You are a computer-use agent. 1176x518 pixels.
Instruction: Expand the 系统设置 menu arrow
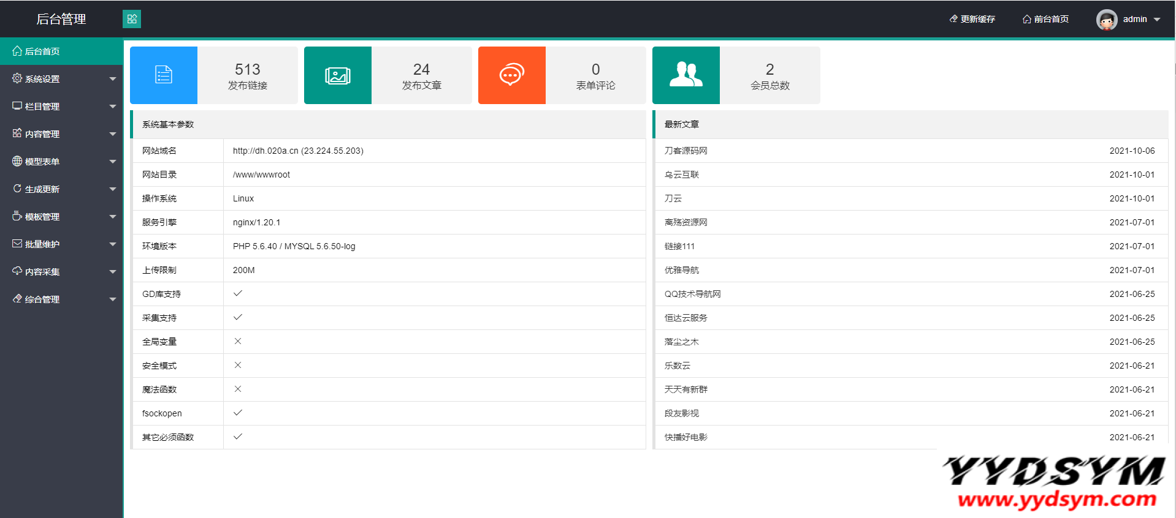(x=113, y=79)
